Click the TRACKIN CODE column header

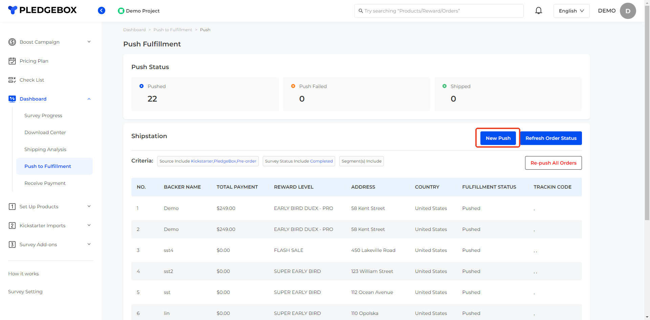click(x=552, y=187)
